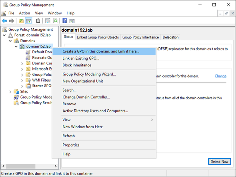
Task: Open the blue Help question mark icon
Action: pos(64,21)
